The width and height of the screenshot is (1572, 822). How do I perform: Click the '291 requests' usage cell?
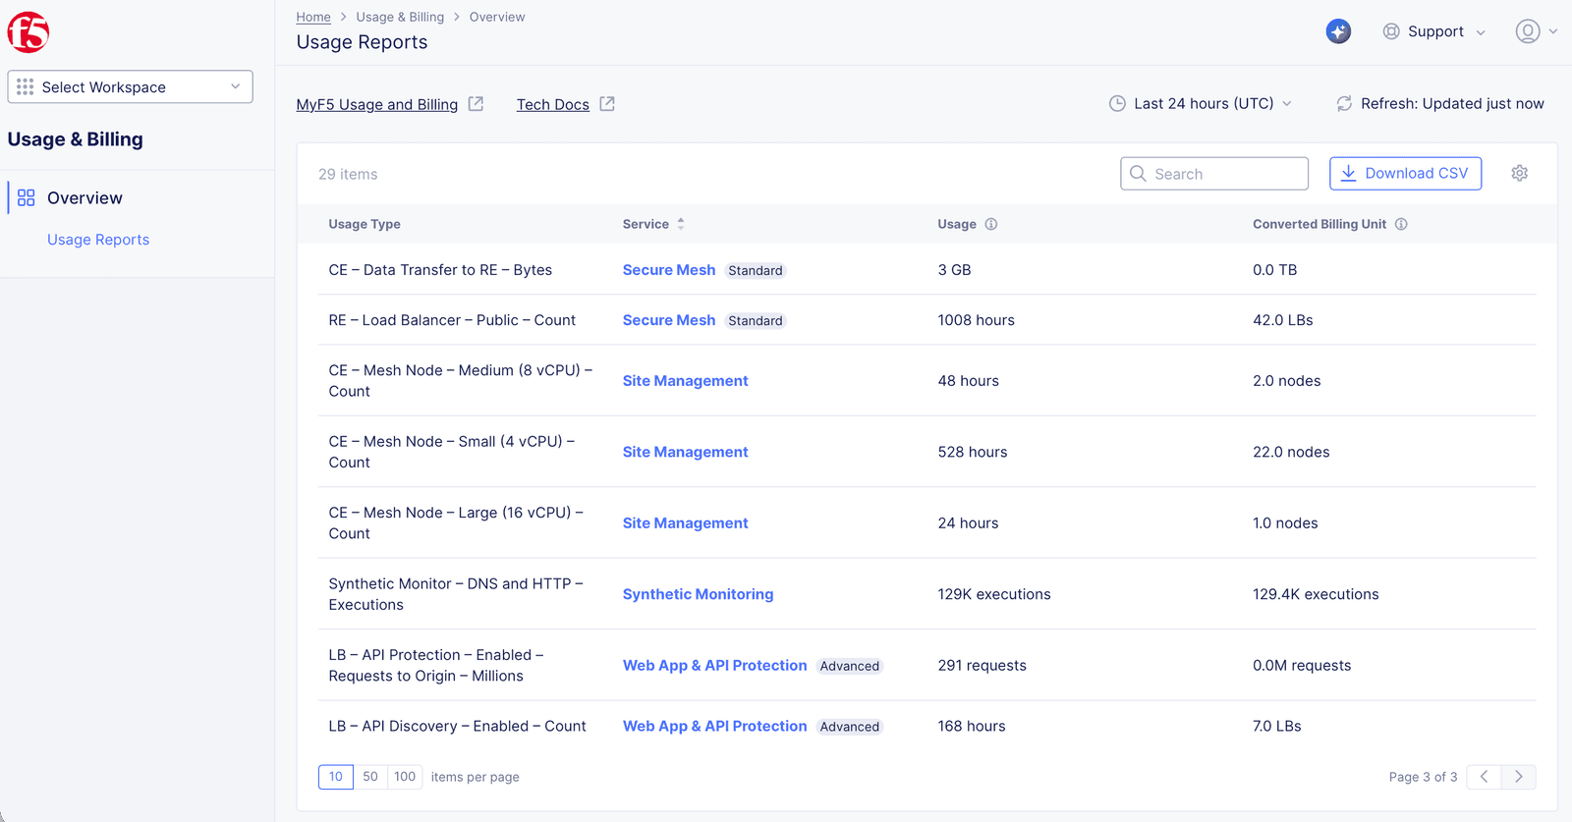click(982, 666)
